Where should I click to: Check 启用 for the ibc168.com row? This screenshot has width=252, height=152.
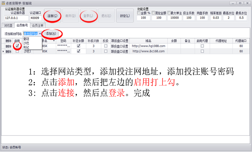click(17, 51)
